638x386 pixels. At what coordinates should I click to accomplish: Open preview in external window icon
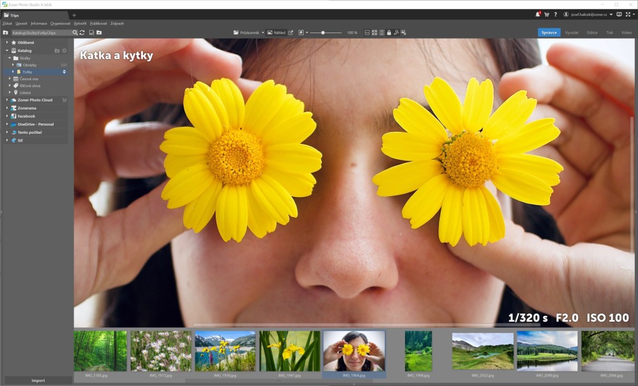pos(290,32)
